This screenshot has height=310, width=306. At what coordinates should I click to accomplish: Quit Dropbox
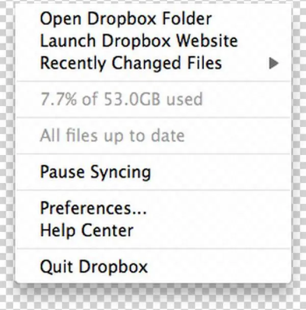(94, 266)
